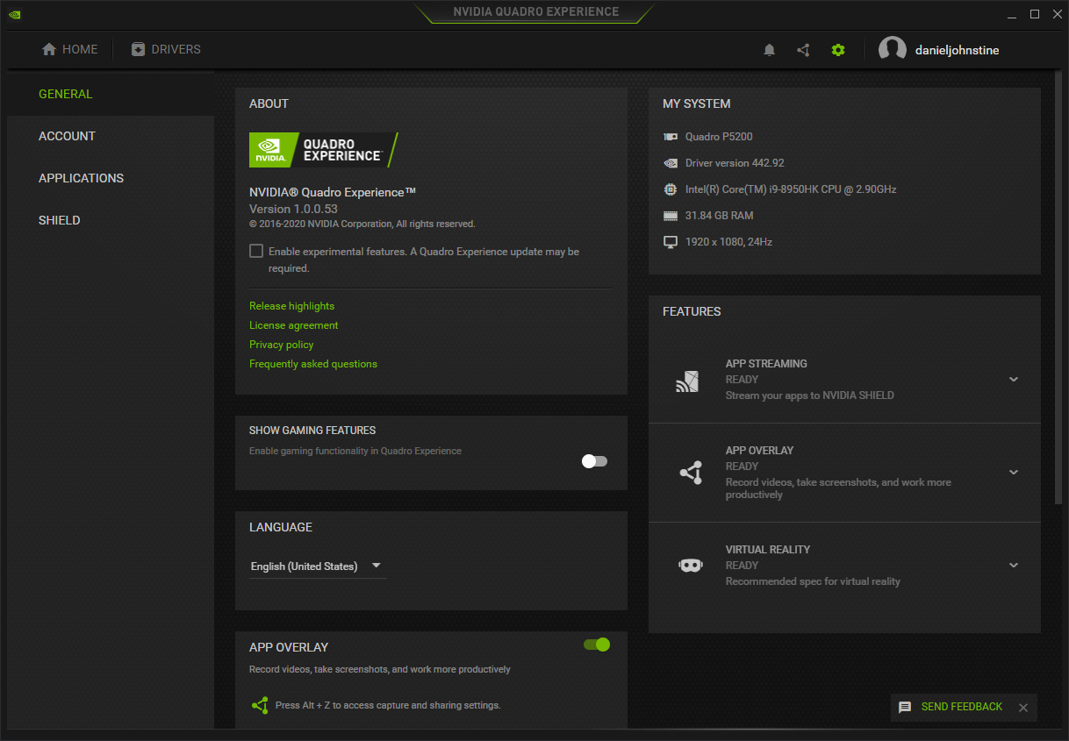Screen dimensions: 1069x741
Task: Open the English (United States) language dropdown
Action: [x=318, y=566]
